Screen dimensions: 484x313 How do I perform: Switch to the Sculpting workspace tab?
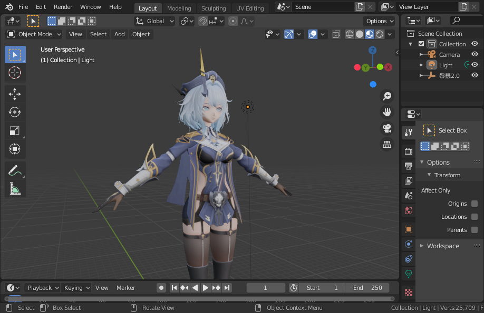[x=214, y=8]
